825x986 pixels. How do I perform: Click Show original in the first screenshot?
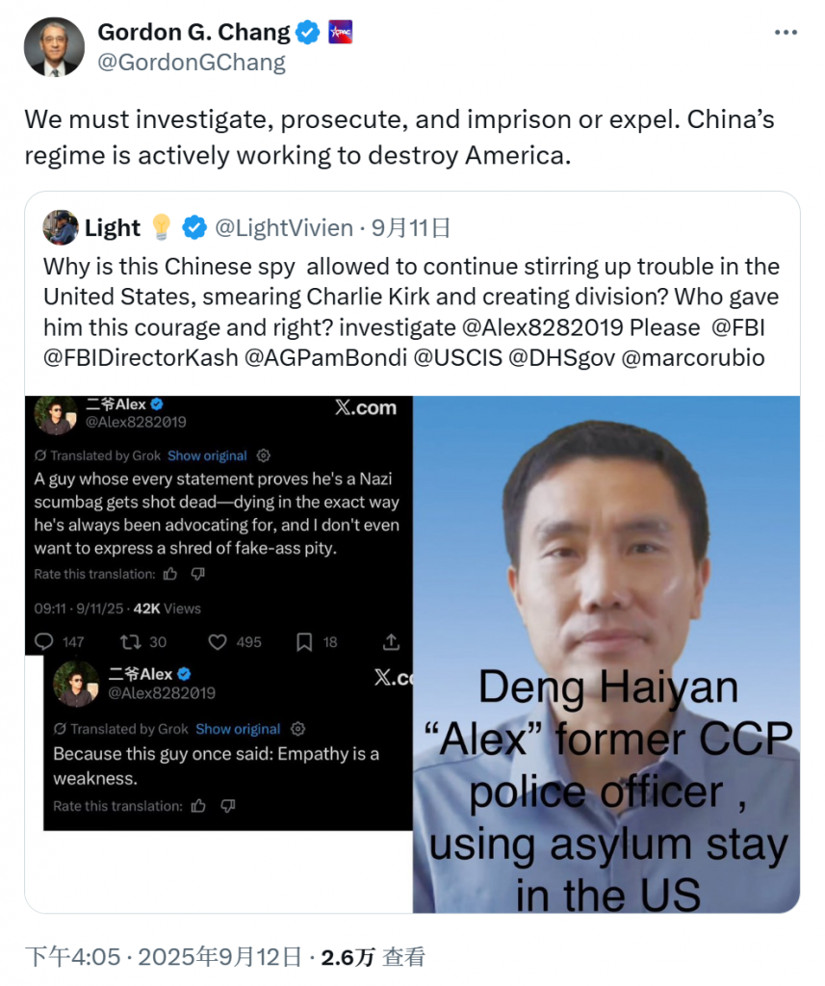(x=207, y=455)
